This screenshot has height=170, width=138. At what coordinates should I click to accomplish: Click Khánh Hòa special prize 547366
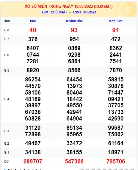pos(74,161)
